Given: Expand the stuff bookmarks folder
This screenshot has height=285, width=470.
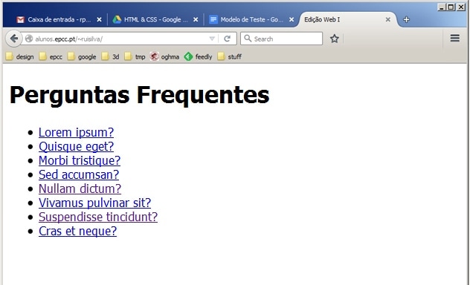Looking at the screenshot, I should (229, 56).
